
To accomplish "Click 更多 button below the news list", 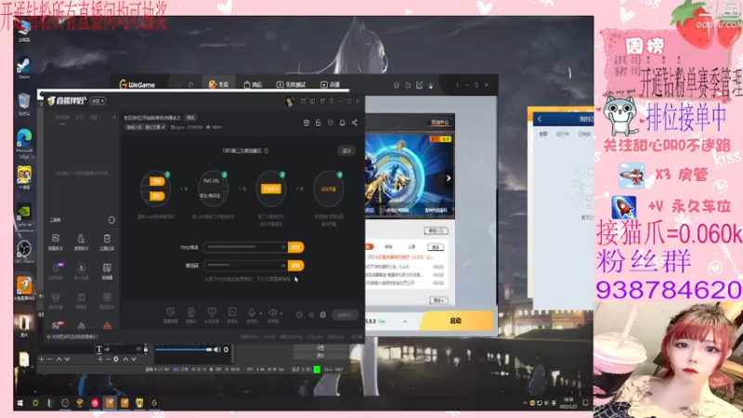I will [x=438, y=300].
